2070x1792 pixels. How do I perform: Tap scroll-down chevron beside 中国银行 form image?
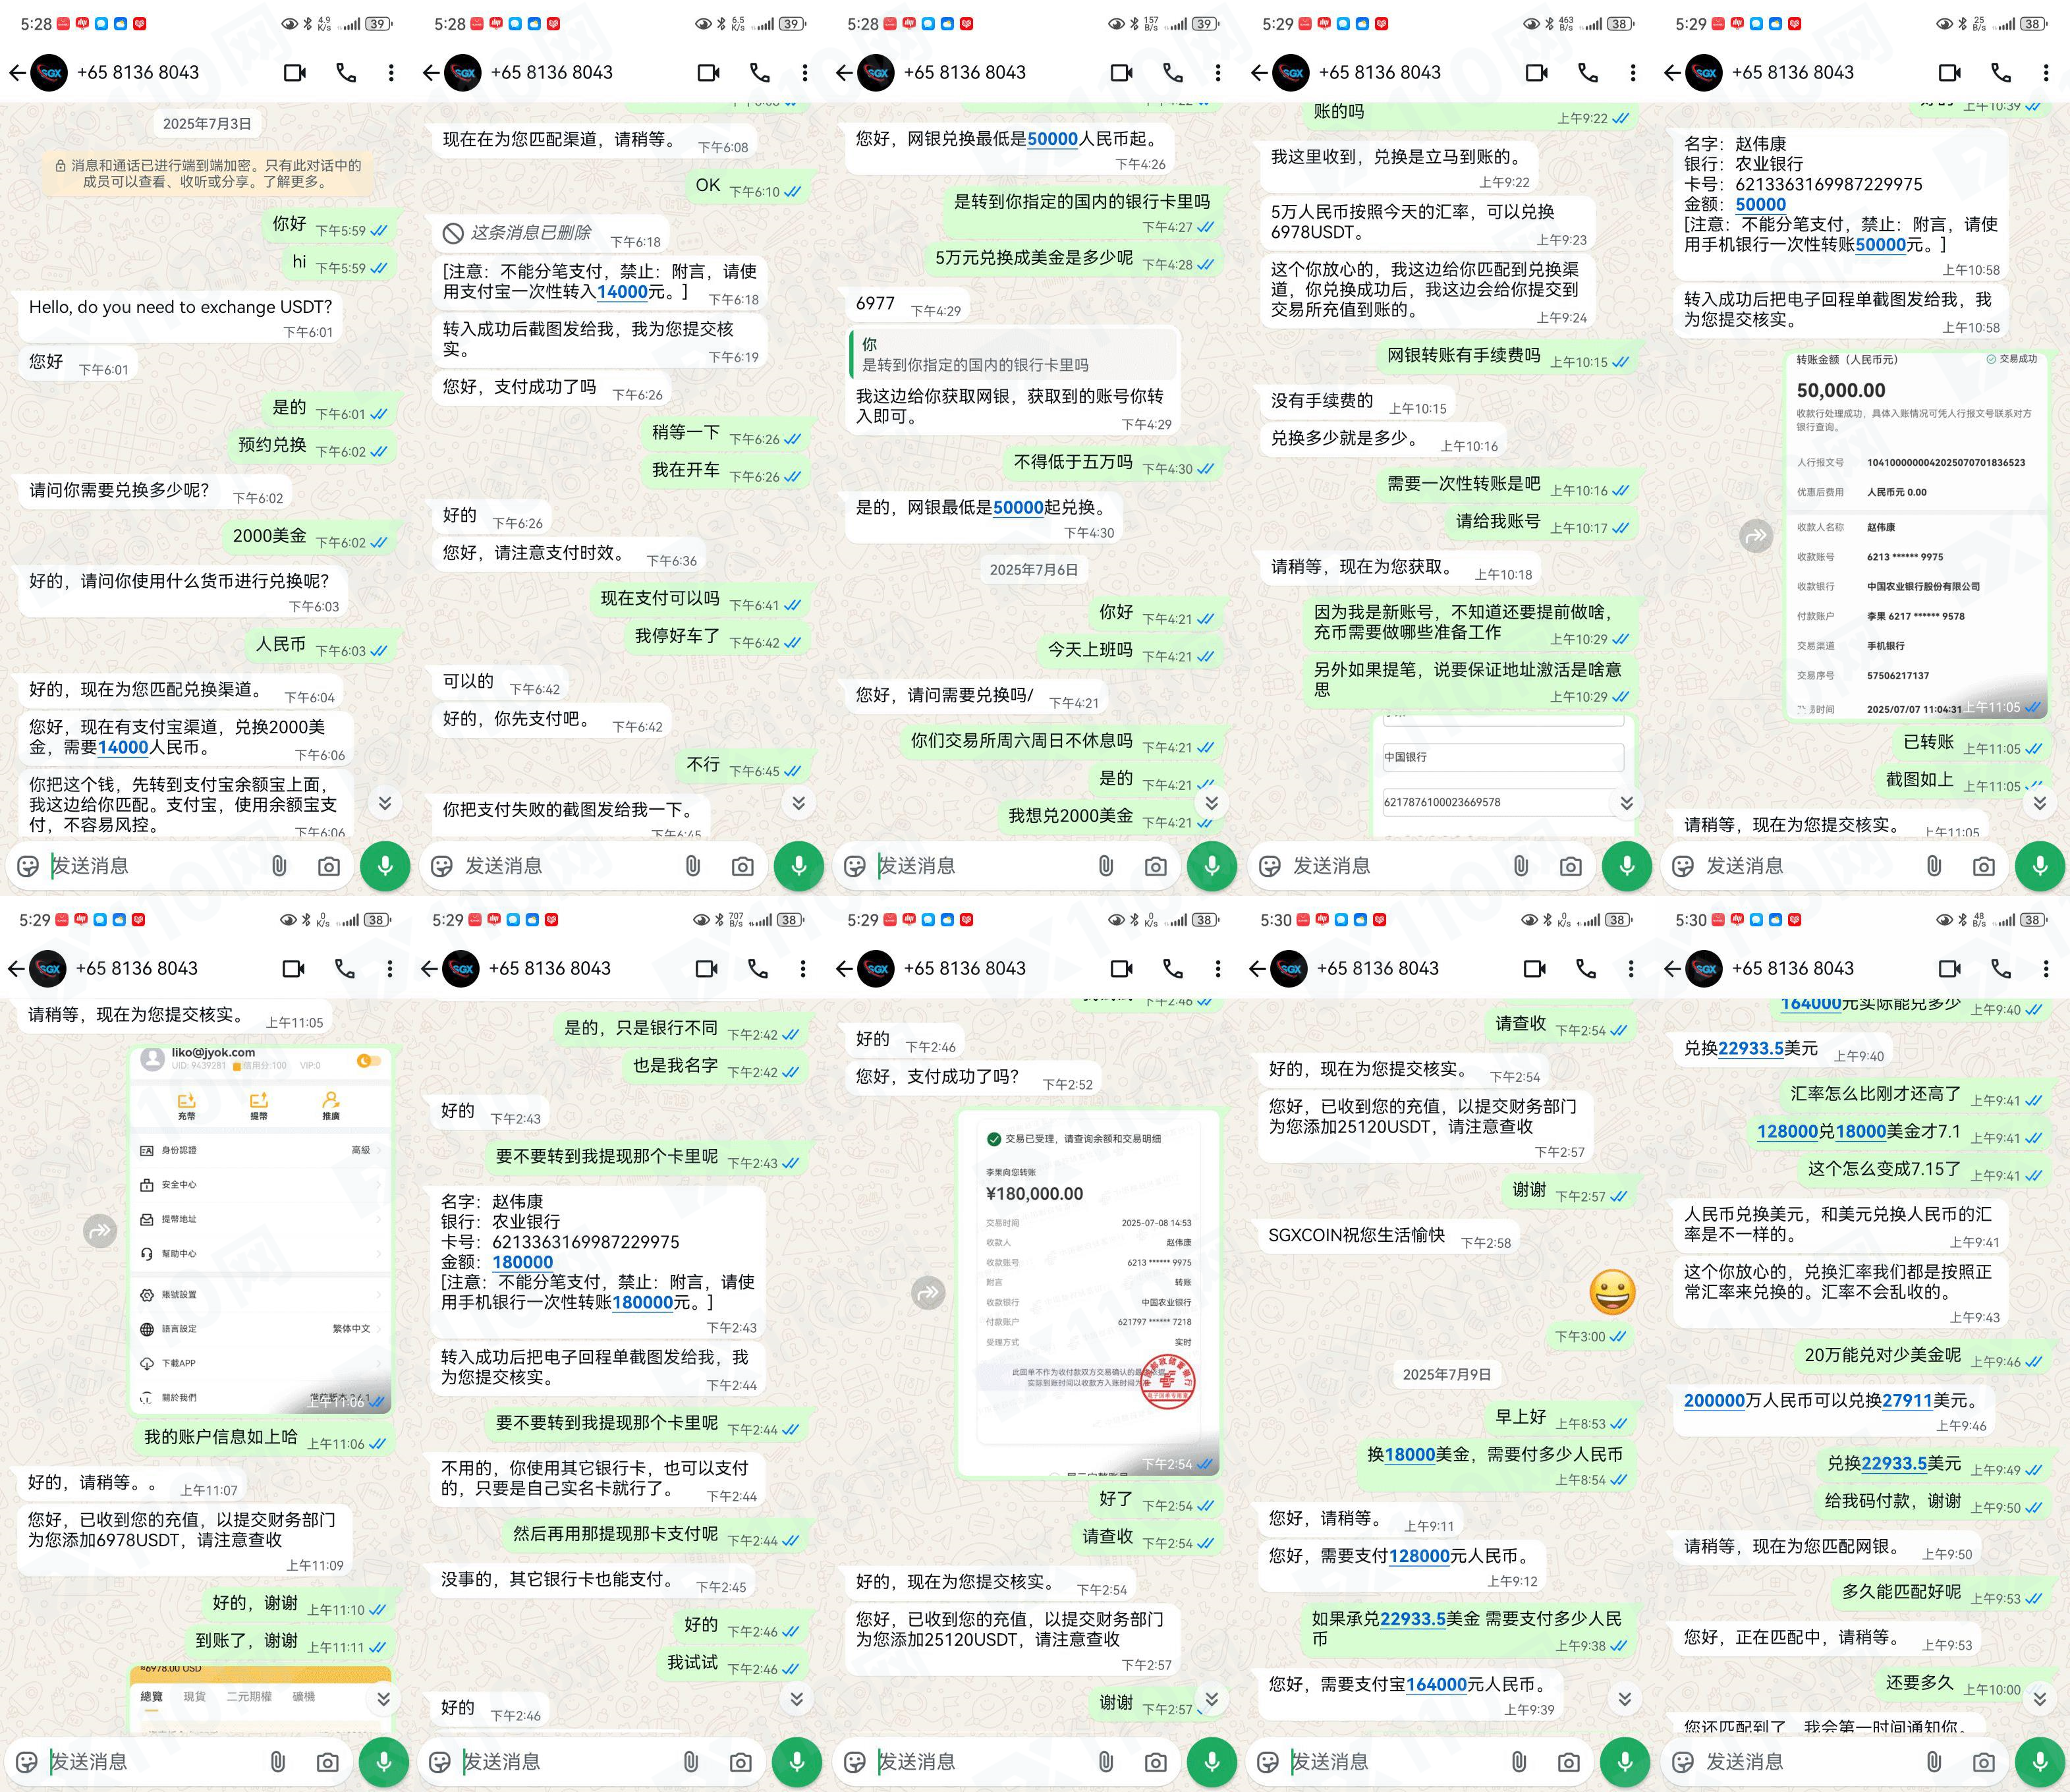pyautogui.click(x=1626, y=803)
